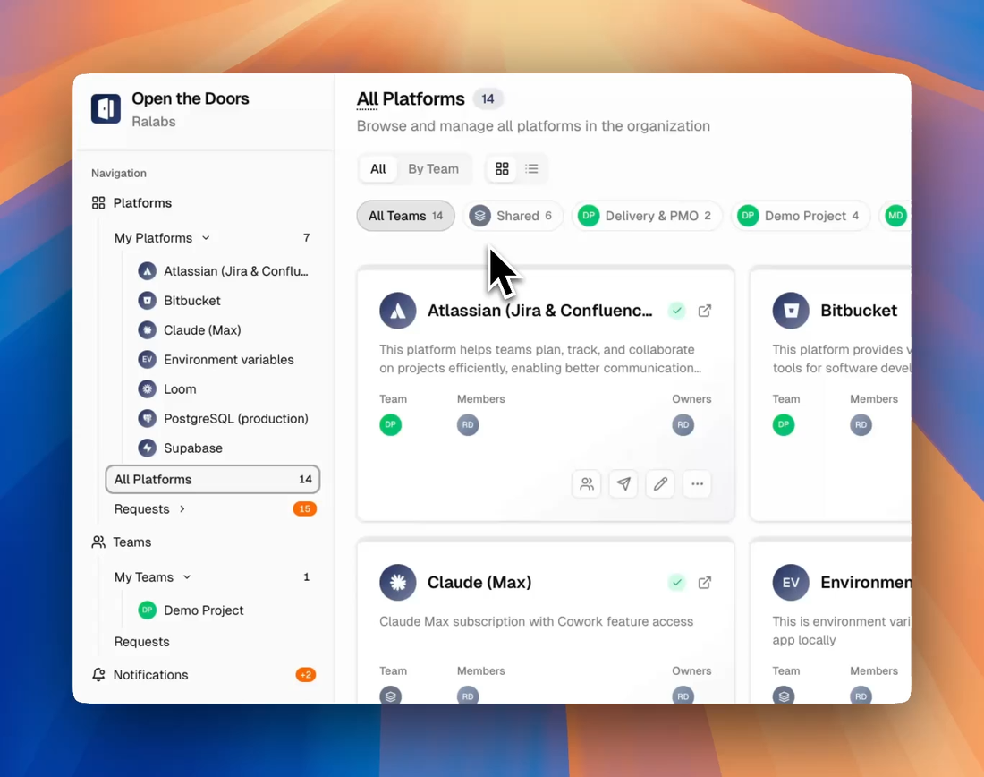The width and height of the screenshot is (984, 777).
Task: Click the edit pencil on Atlassian card
Action: (x=660, y=483)
